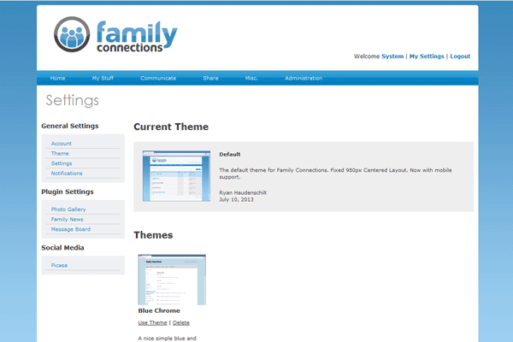The height and width of the screenshot is (342, 513).
Task: Click the System user link
Action: coord(392,56)
